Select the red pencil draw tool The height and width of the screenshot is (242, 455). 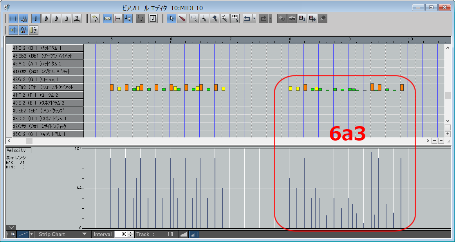click(x=181, y=18)
